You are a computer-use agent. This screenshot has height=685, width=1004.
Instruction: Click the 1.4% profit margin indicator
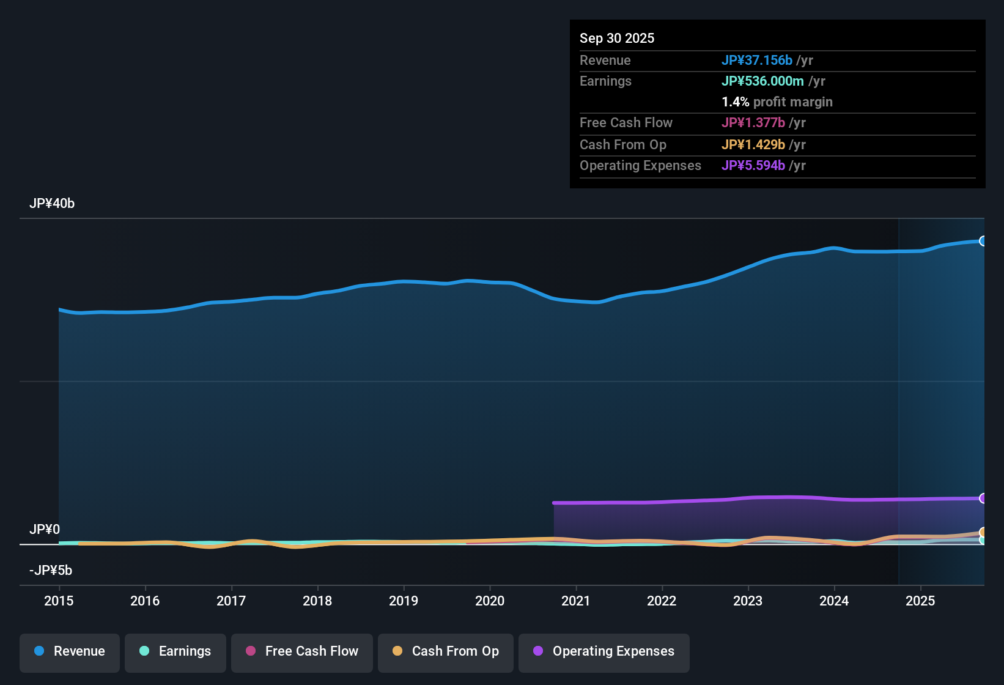tap(777, 102)
